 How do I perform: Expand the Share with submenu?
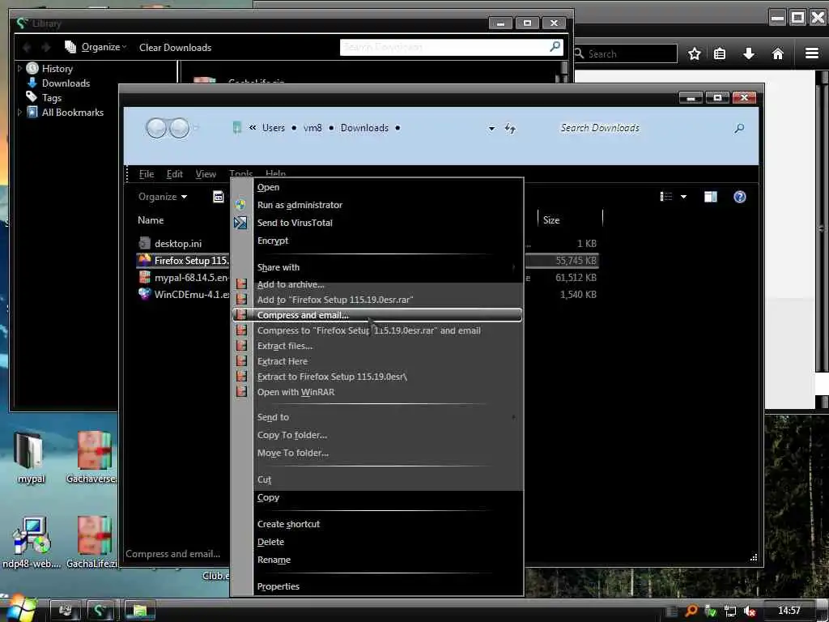coord(513,267)
